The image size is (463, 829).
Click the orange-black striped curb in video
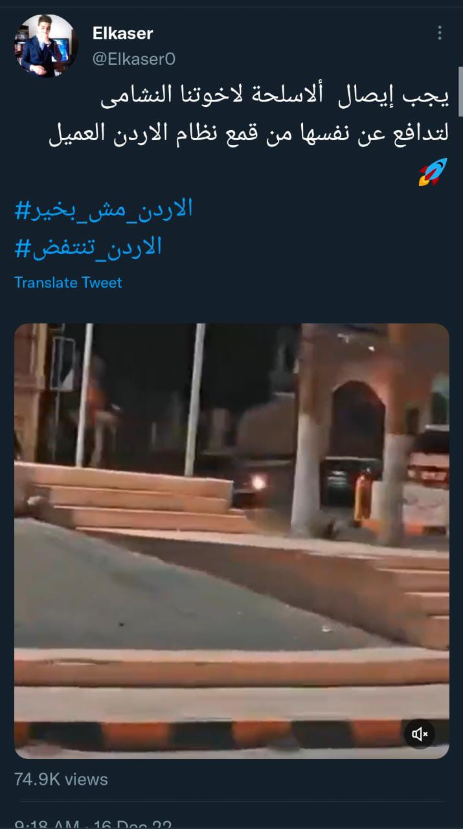click(x=232, y=732)
